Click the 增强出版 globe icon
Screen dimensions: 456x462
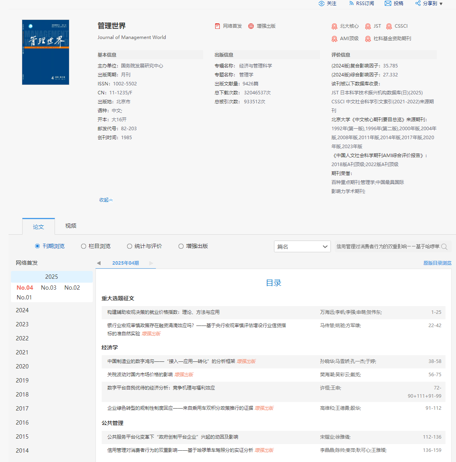pyautogui.click(x=251, y=26)
